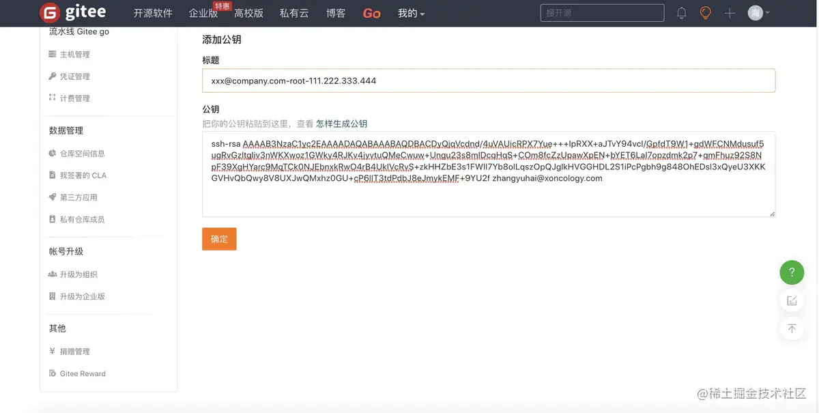The height and width of the screenshot is (413, 819).
Task: Focus the 搜开源 search box
Action: click(602, 13)
